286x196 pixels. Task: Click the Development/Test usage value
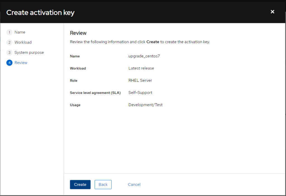pos(146,105)
